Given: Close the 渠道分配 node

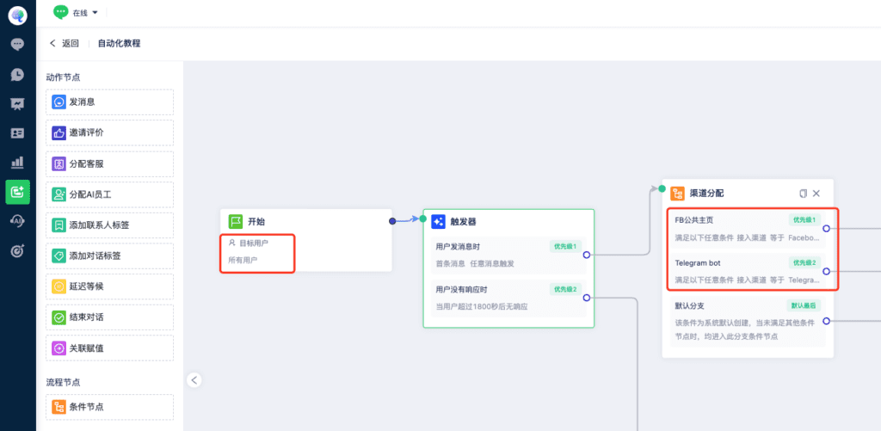Looking at the screenshot, I should point(816,194).
